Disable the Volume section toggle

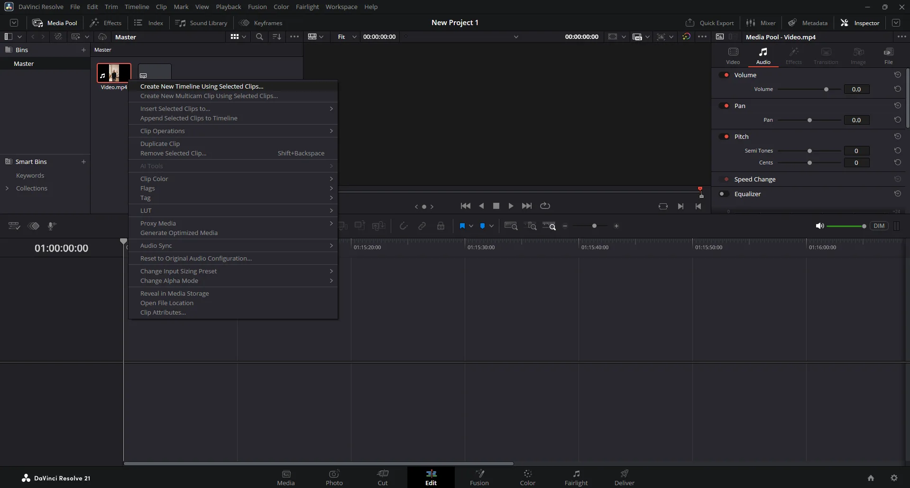[x=724, y=75]
